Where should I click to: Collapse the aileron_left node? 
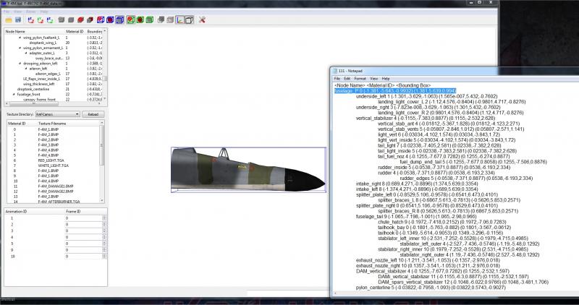tap(26, 69)
